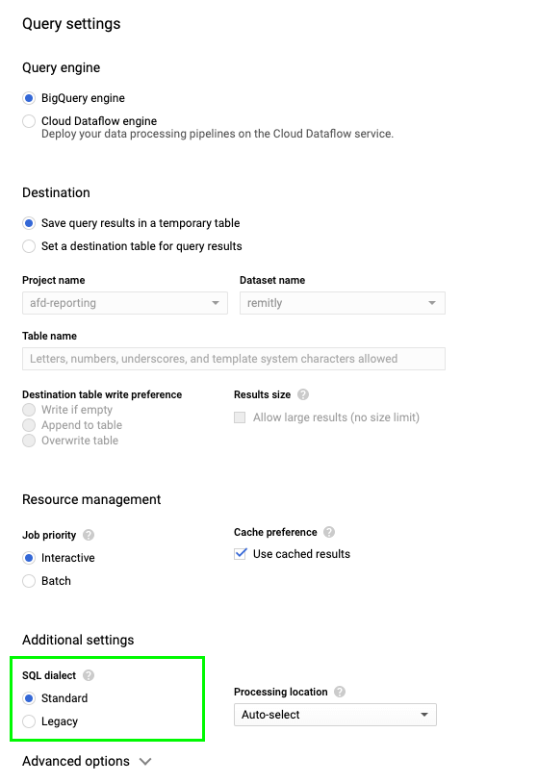Open help icon beside SQL dialect
Image resolution: width=538 pixels, height=783 pixels.
click(x=89, y=675)
